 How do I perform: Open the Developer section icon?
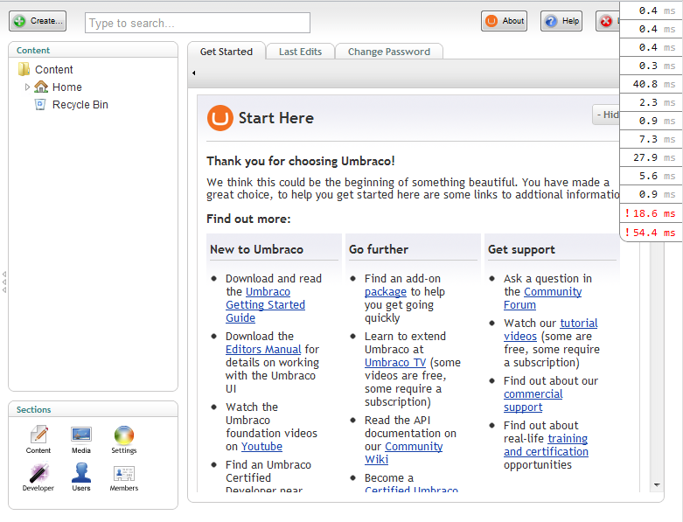38,477
